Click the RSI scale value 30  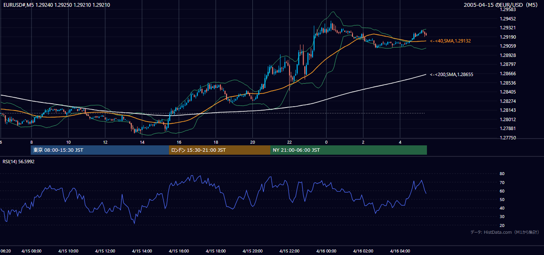coord(502,217)
